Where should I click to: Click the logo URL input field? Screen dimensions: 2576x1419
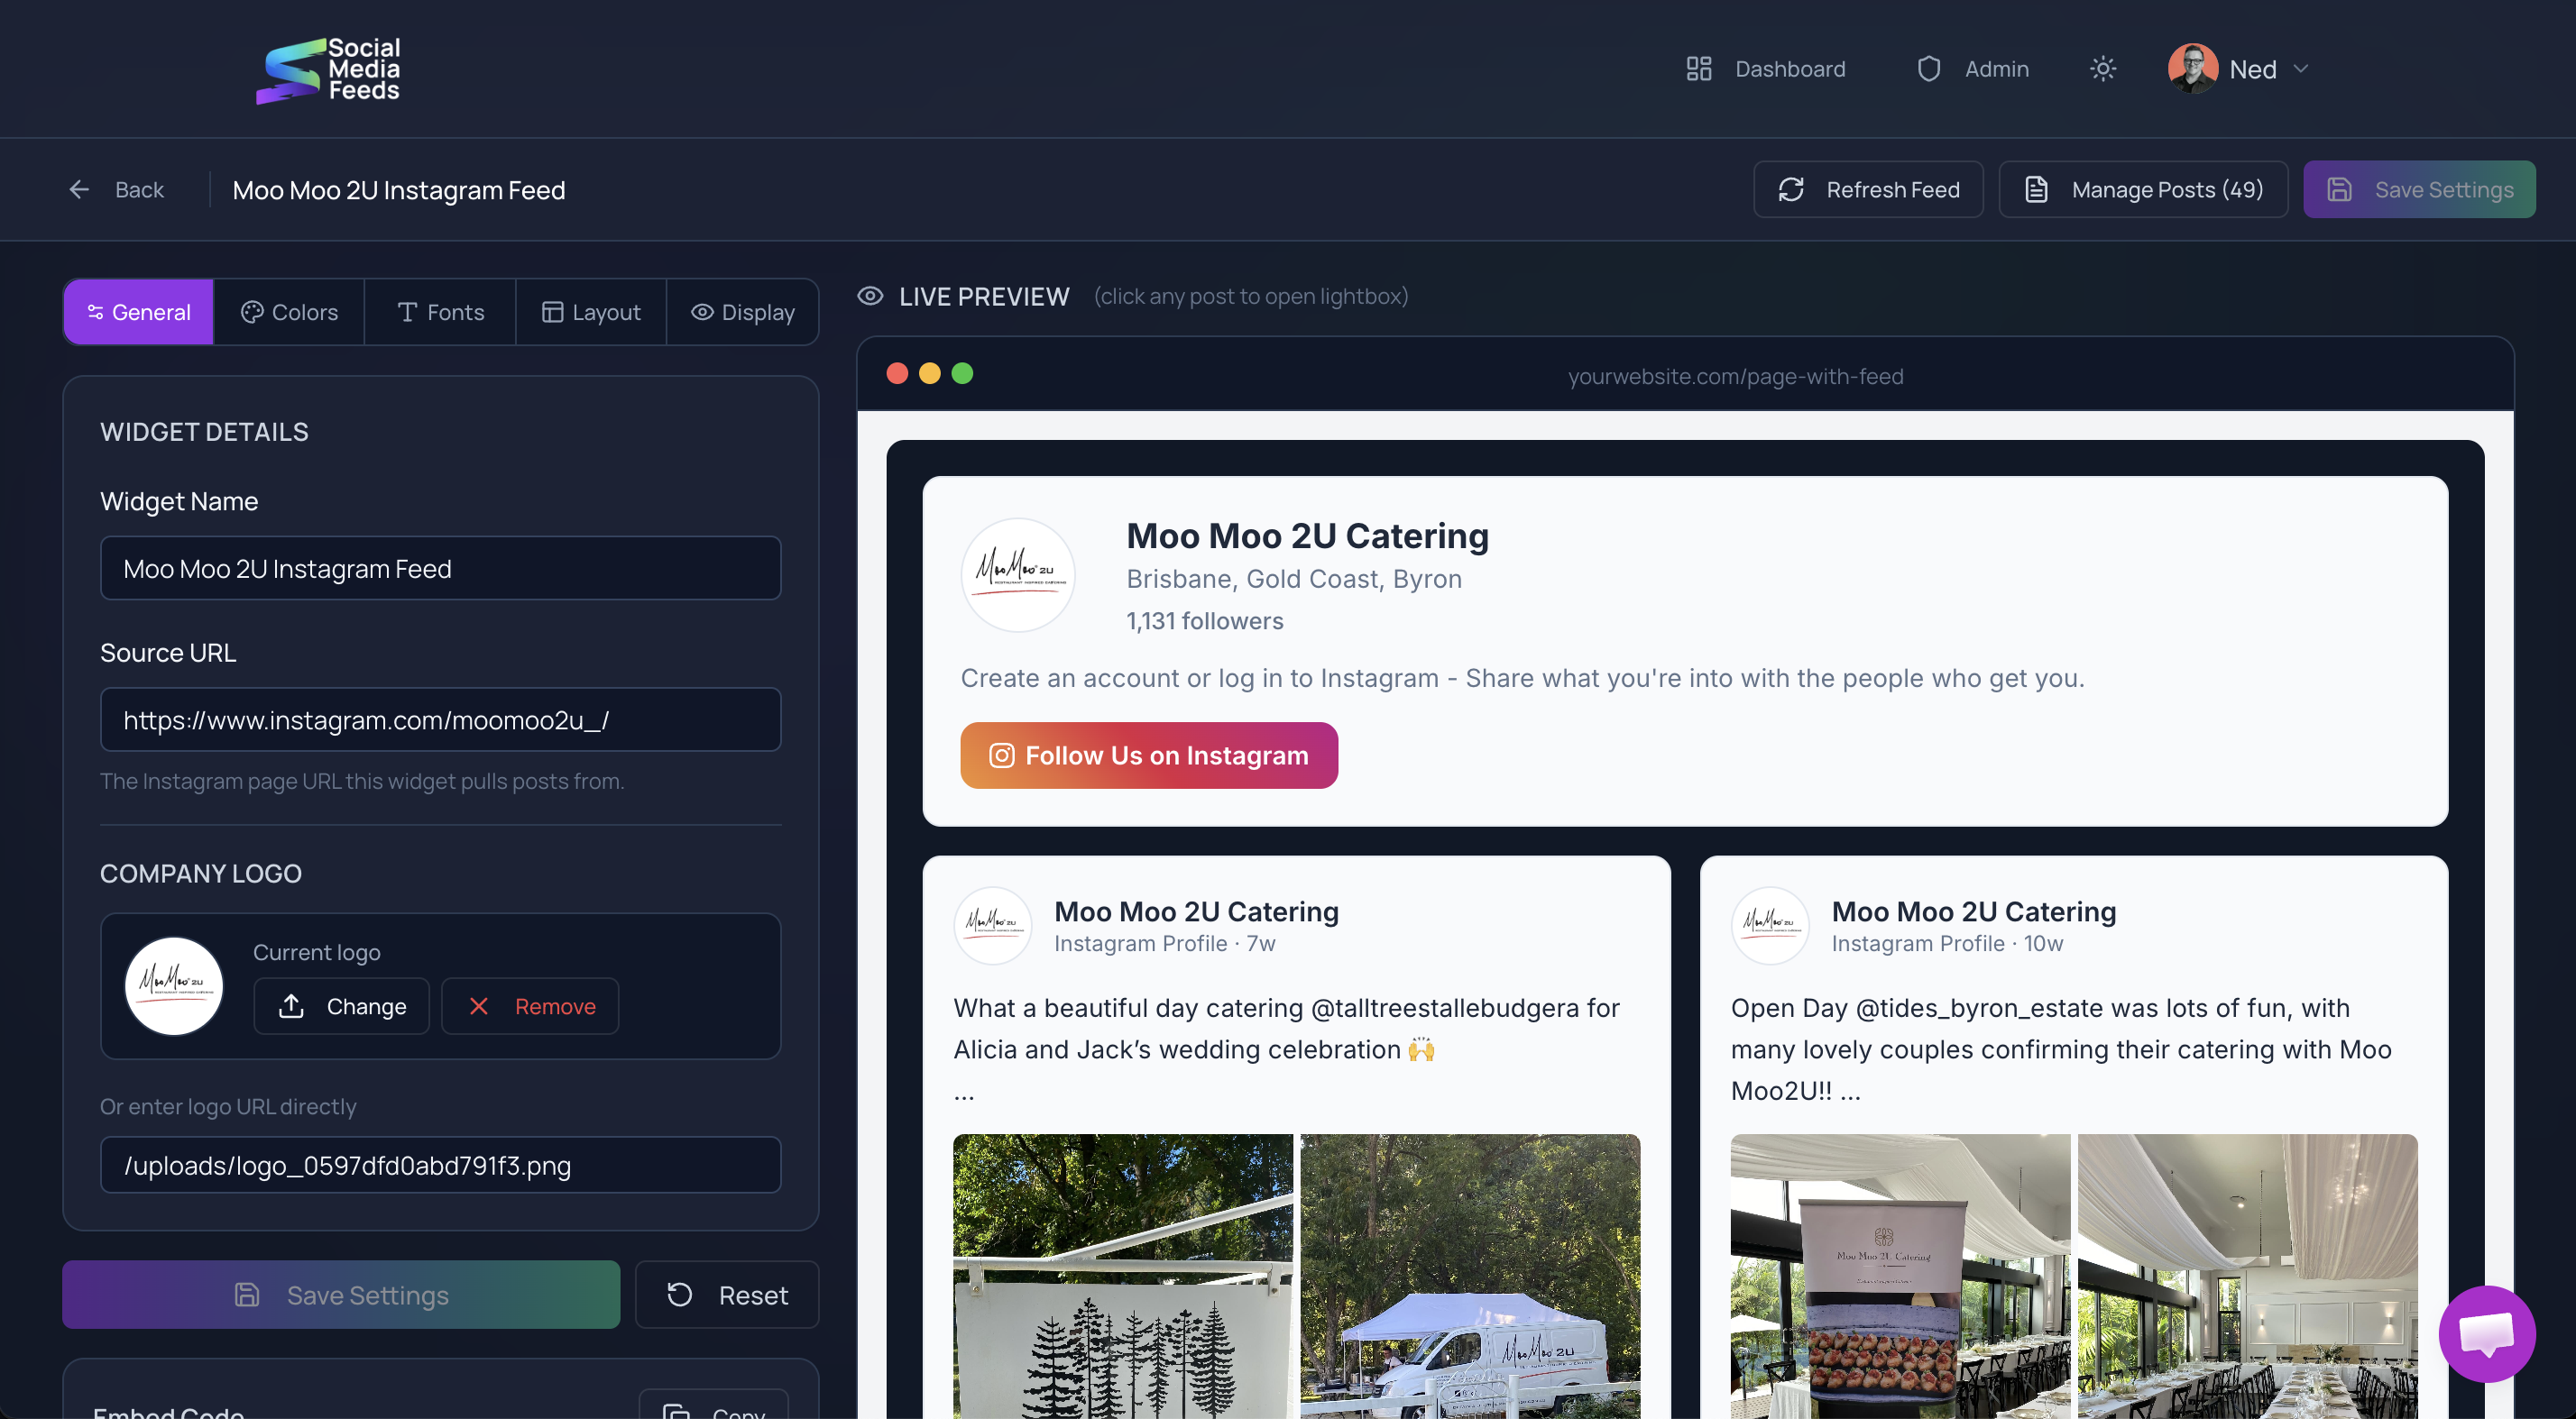pos(440,1167)
